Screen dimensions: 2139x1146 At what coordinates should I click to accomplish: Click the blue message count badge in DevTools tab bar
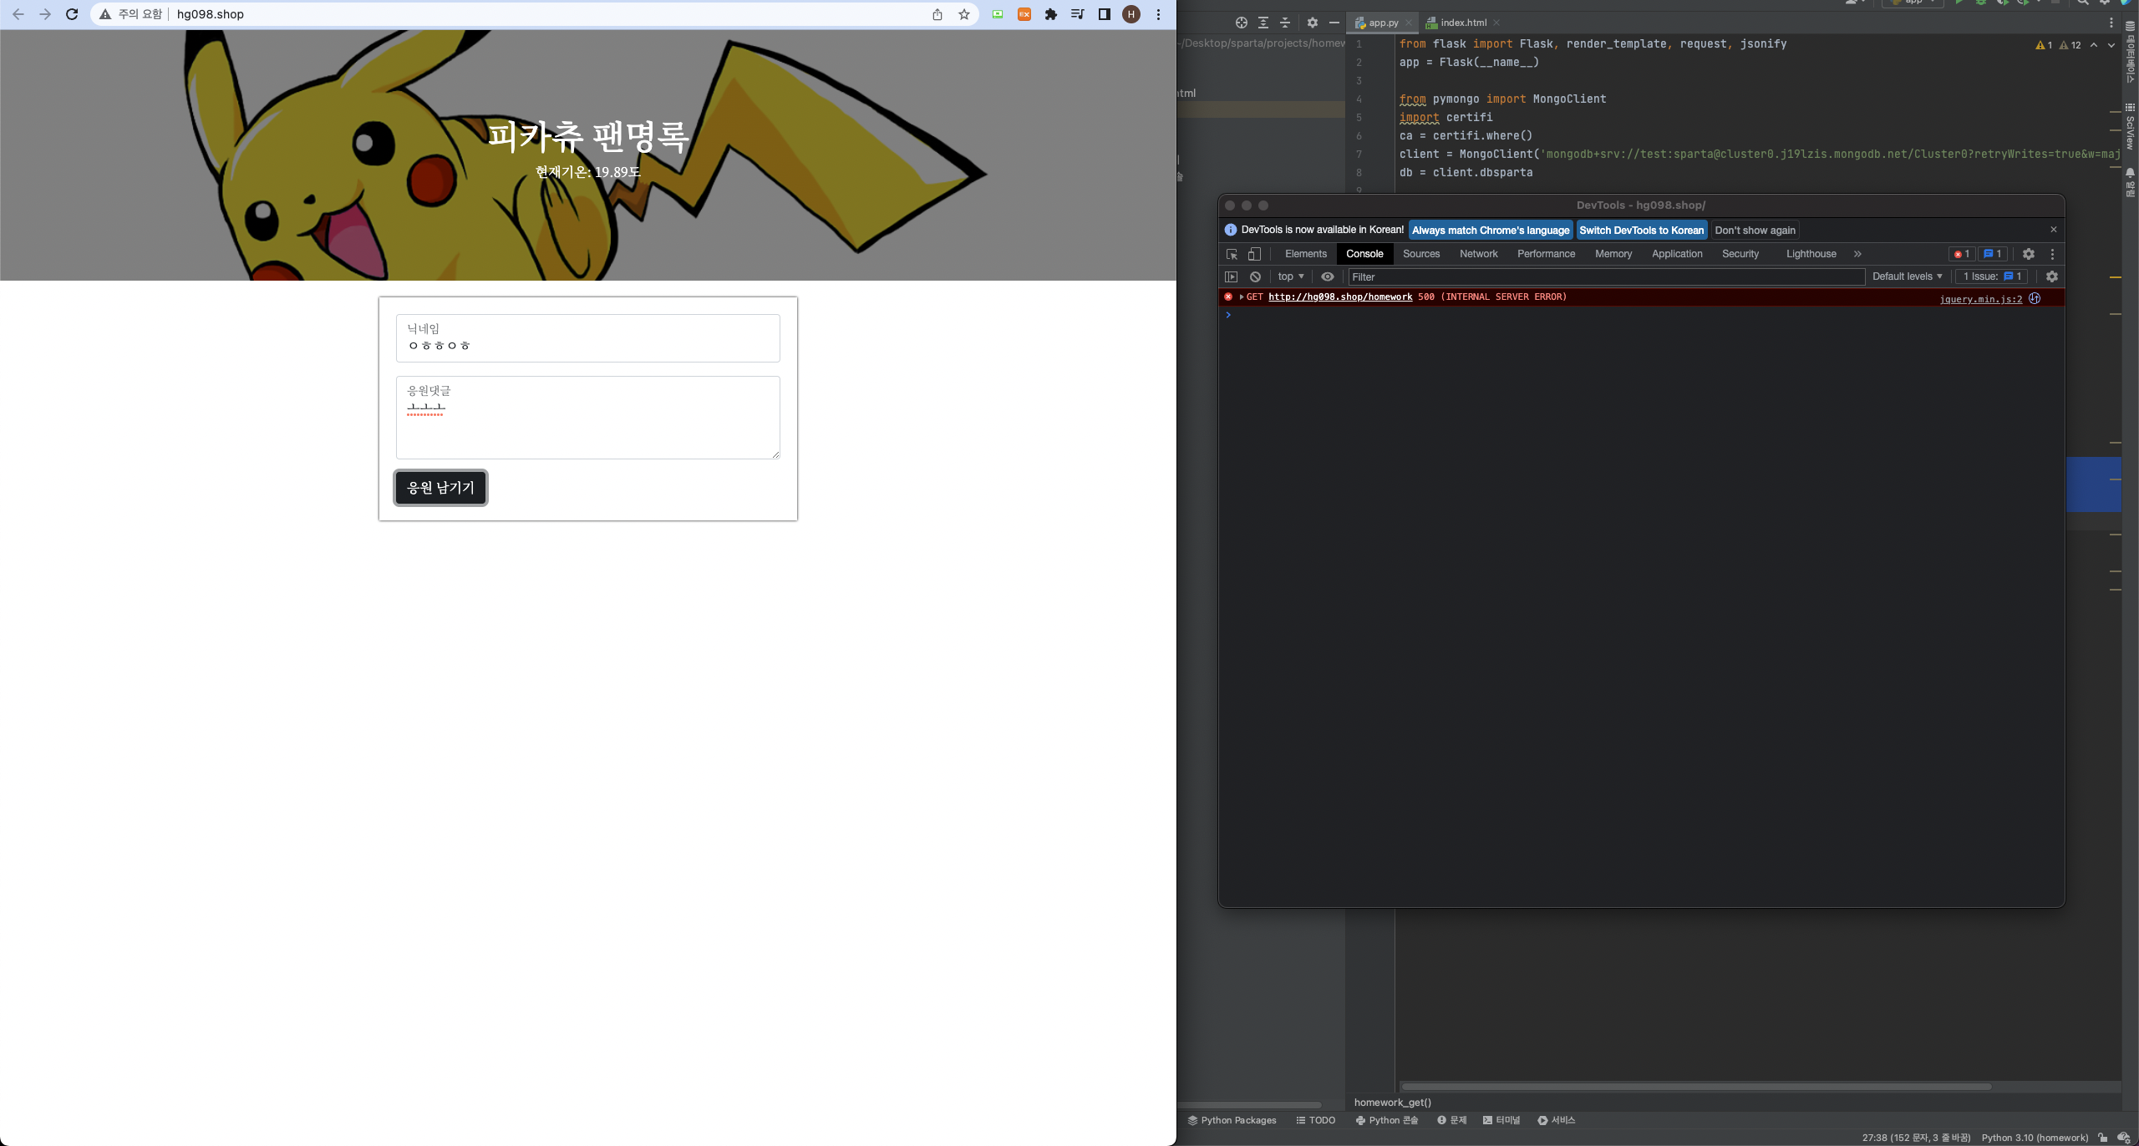tap(1993, 254)
